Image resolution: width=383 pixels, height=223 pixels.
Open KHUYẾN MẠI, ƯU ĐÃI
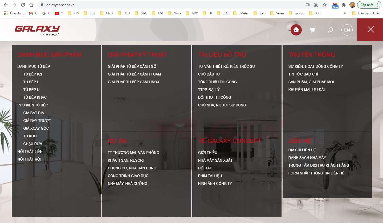point(307,90)
